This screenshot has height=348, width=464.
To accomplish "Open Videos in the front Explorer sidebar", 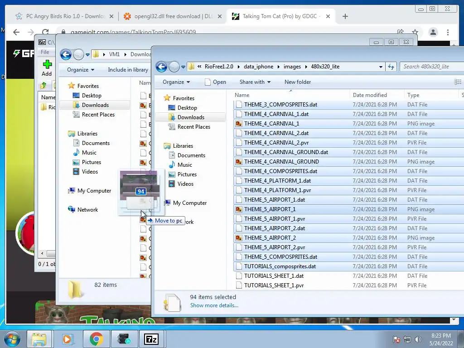I will [185, 184].
